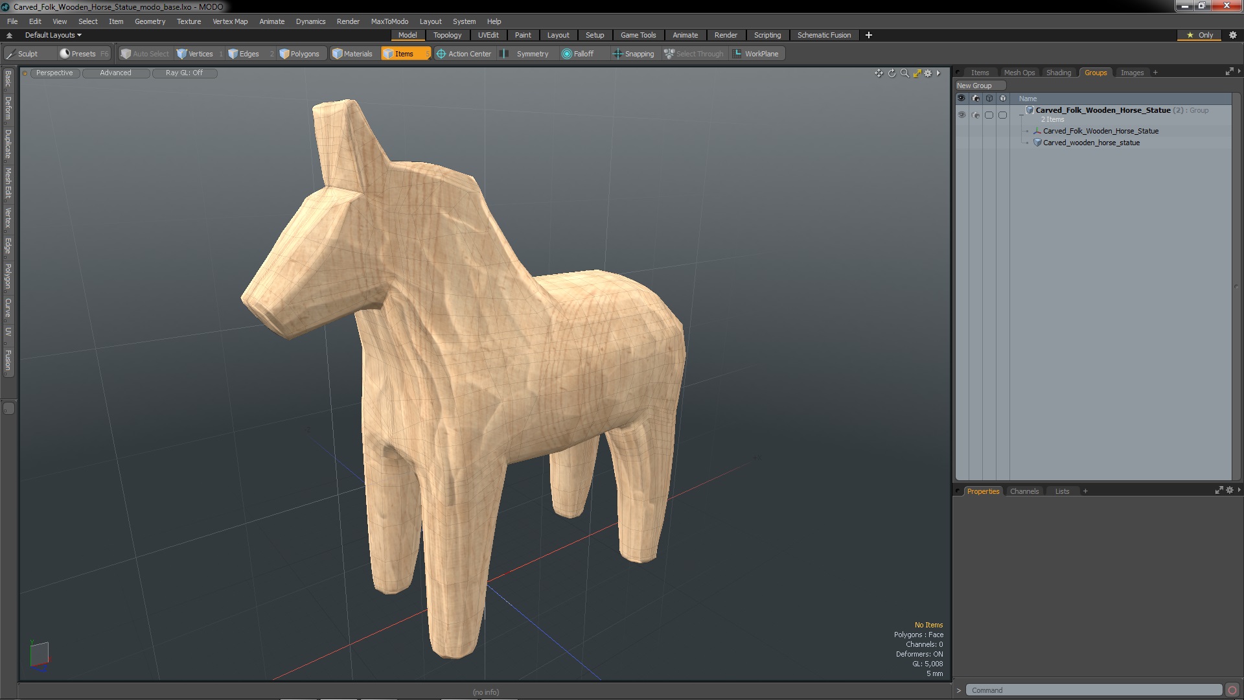Click the red record button beside Command

[x=1232, y=690]
